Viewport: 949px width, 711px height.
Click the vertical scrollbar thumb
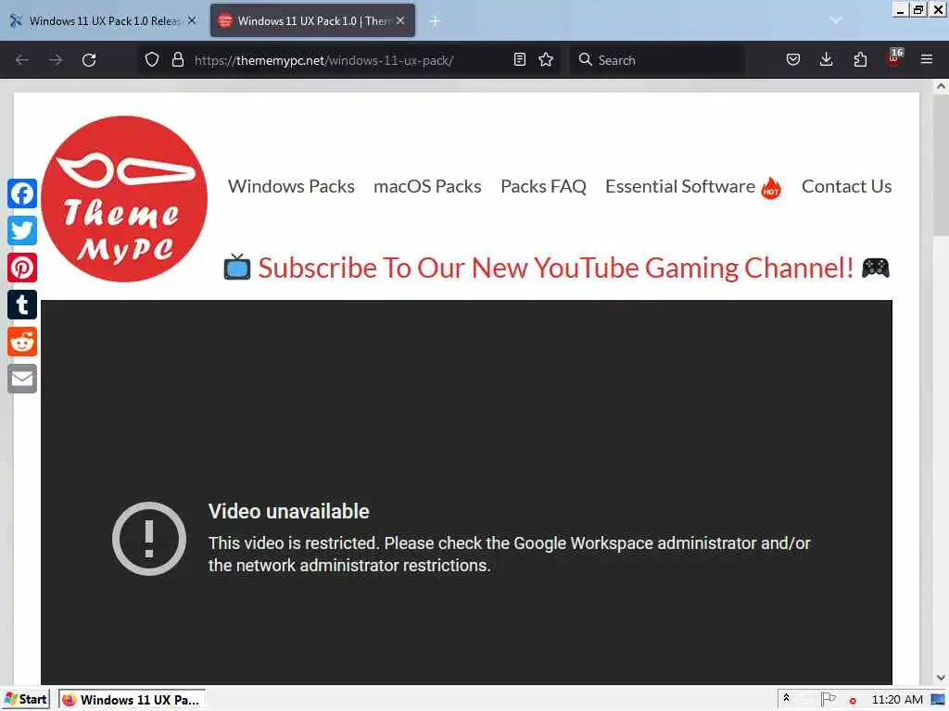941,165
